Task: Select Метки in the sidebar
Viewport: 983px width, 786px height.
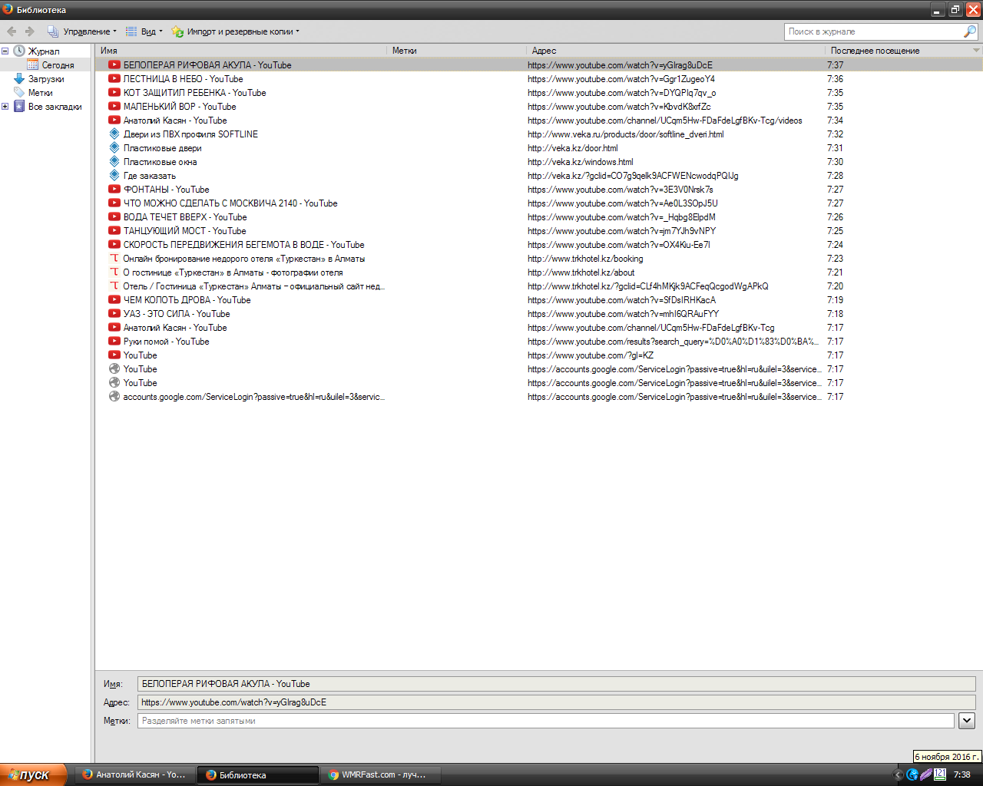Action: (x=40, y=93)
